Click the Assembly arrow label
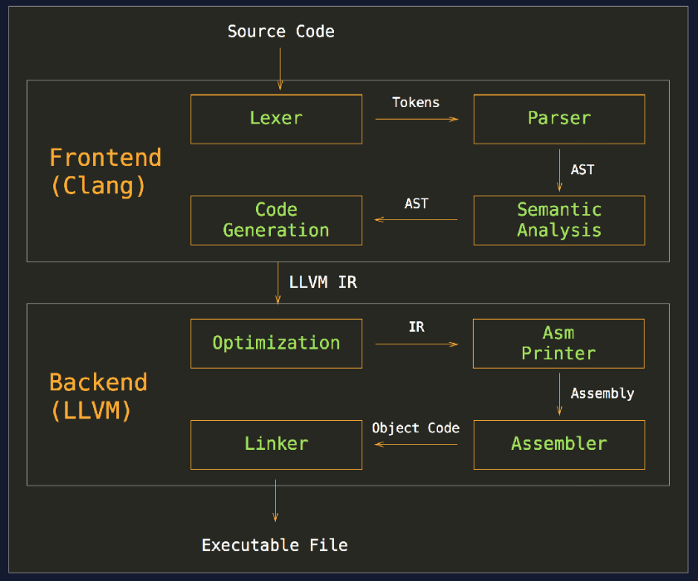 pyautogui.click(x=602, y=393)
